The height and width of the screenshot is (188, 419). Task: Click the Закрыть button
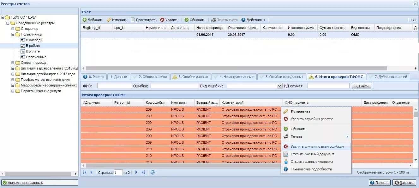[404, 183]
